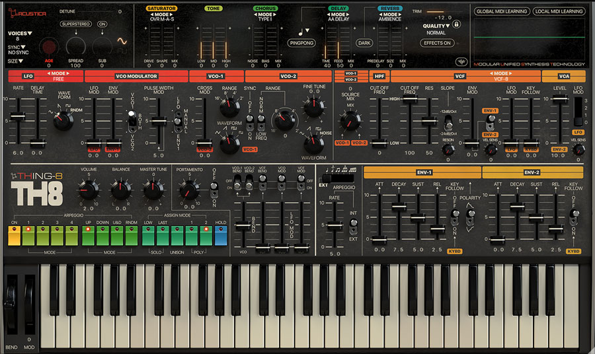Select the Arpeggio RNDM mode button
The height and width of the screenshot is (354, 595).
132,235
